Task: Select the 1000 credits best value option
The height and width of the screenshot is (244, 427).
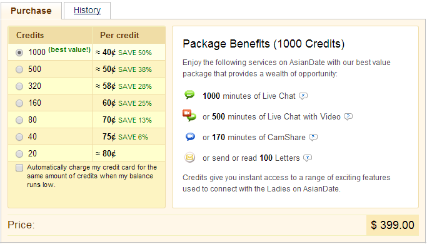Action: [x=19, y=53]
